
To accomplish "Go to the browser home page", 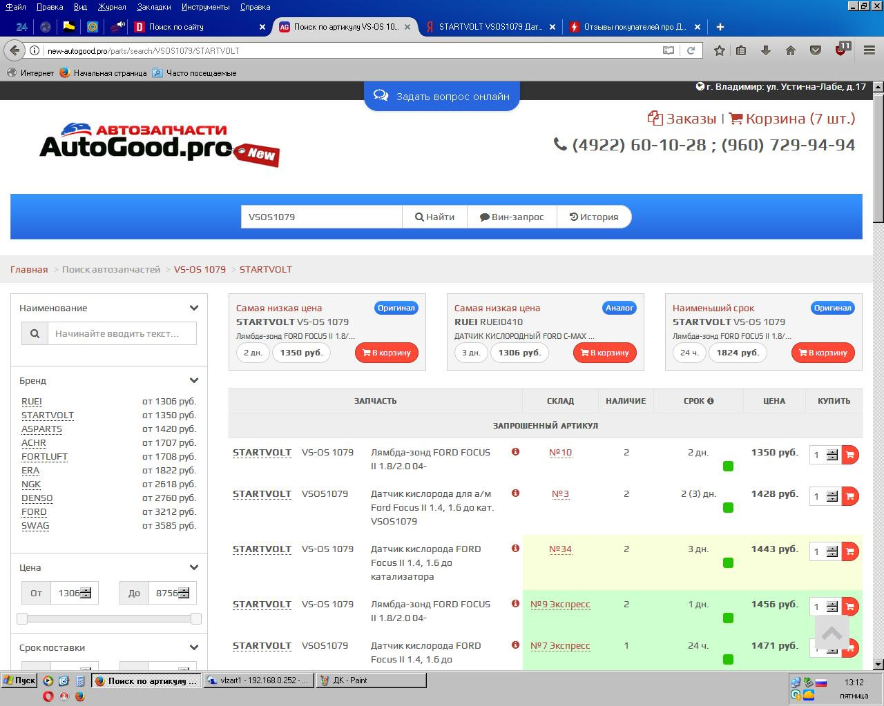I will click(x=791, y=50).
